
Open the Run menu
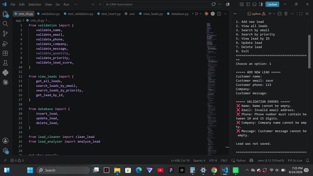click(x=67, y=4)
